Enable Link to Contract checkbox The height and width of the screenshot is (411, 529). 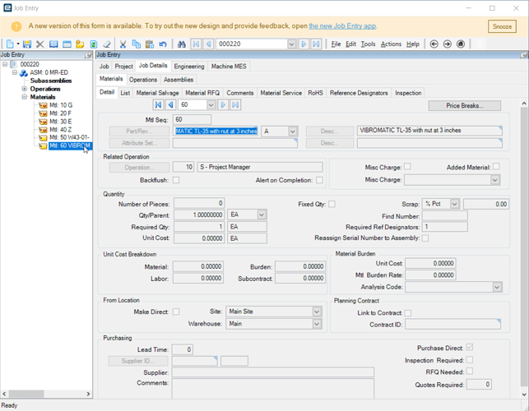coord(408,313)
